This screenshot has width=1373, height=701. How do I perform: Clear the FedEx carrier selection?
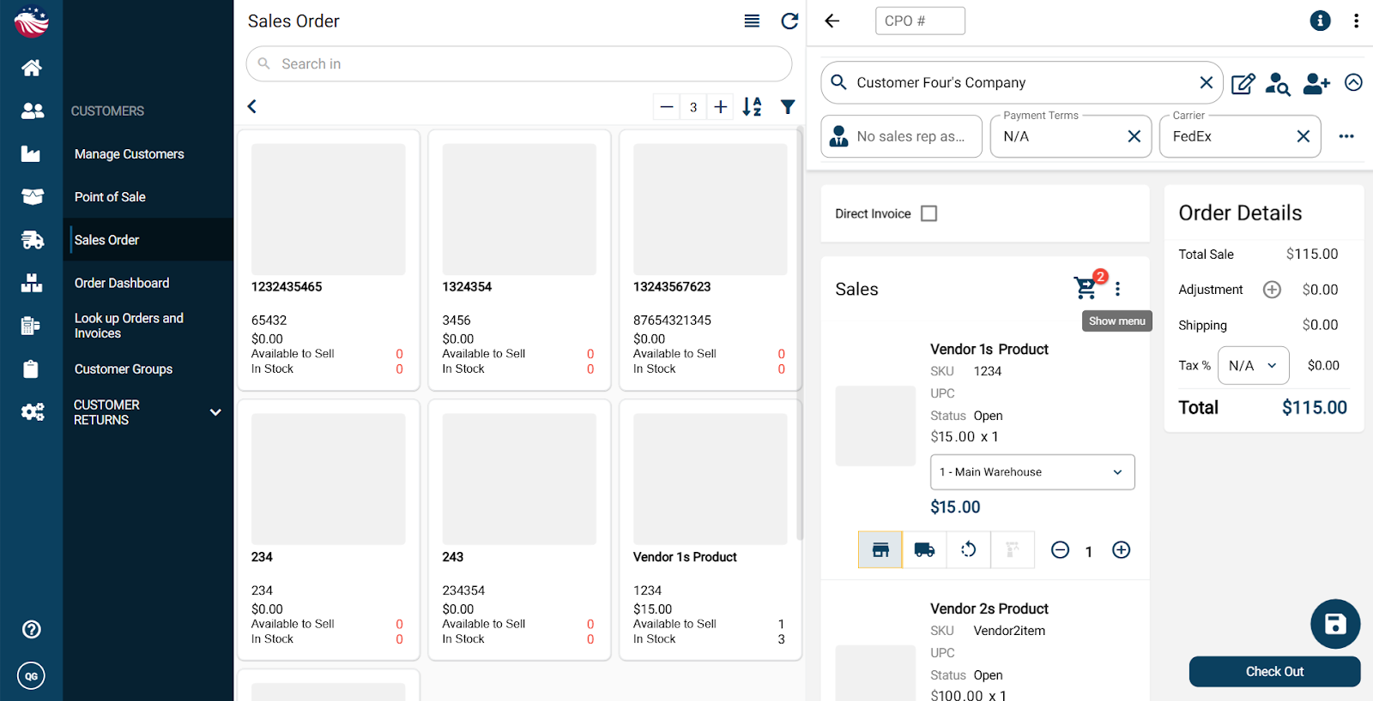(1303, 137)
